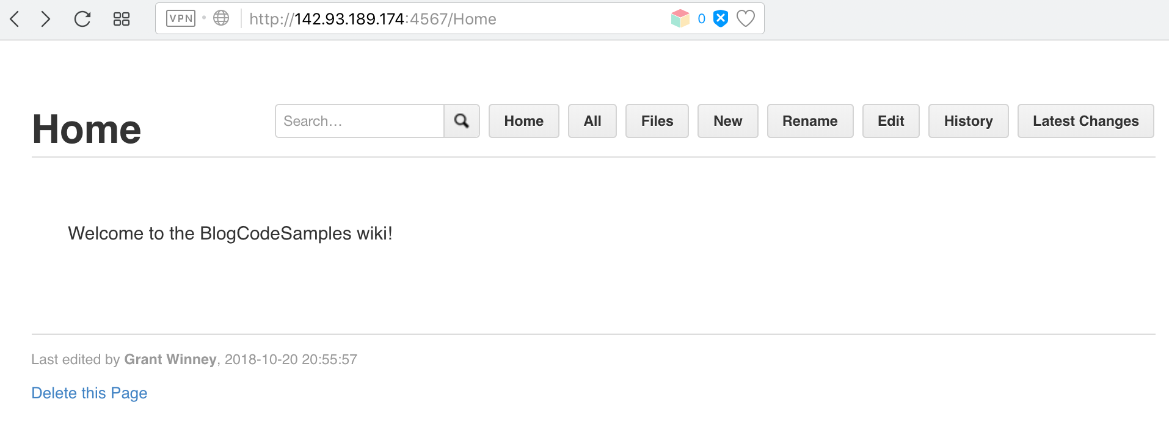The width and height of the screenshot is (1169, 424).
Task: Open the colorful cube extension icon
Action: 680,18
